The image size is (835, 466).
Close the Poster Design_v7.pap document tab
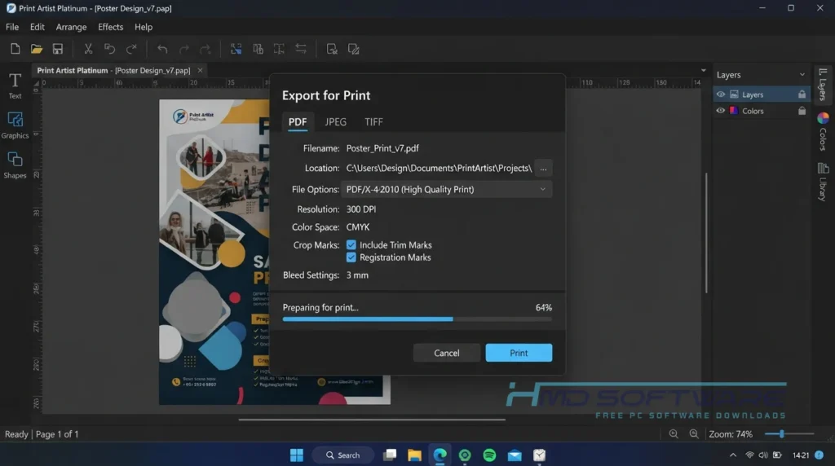(x=201, y=70)
